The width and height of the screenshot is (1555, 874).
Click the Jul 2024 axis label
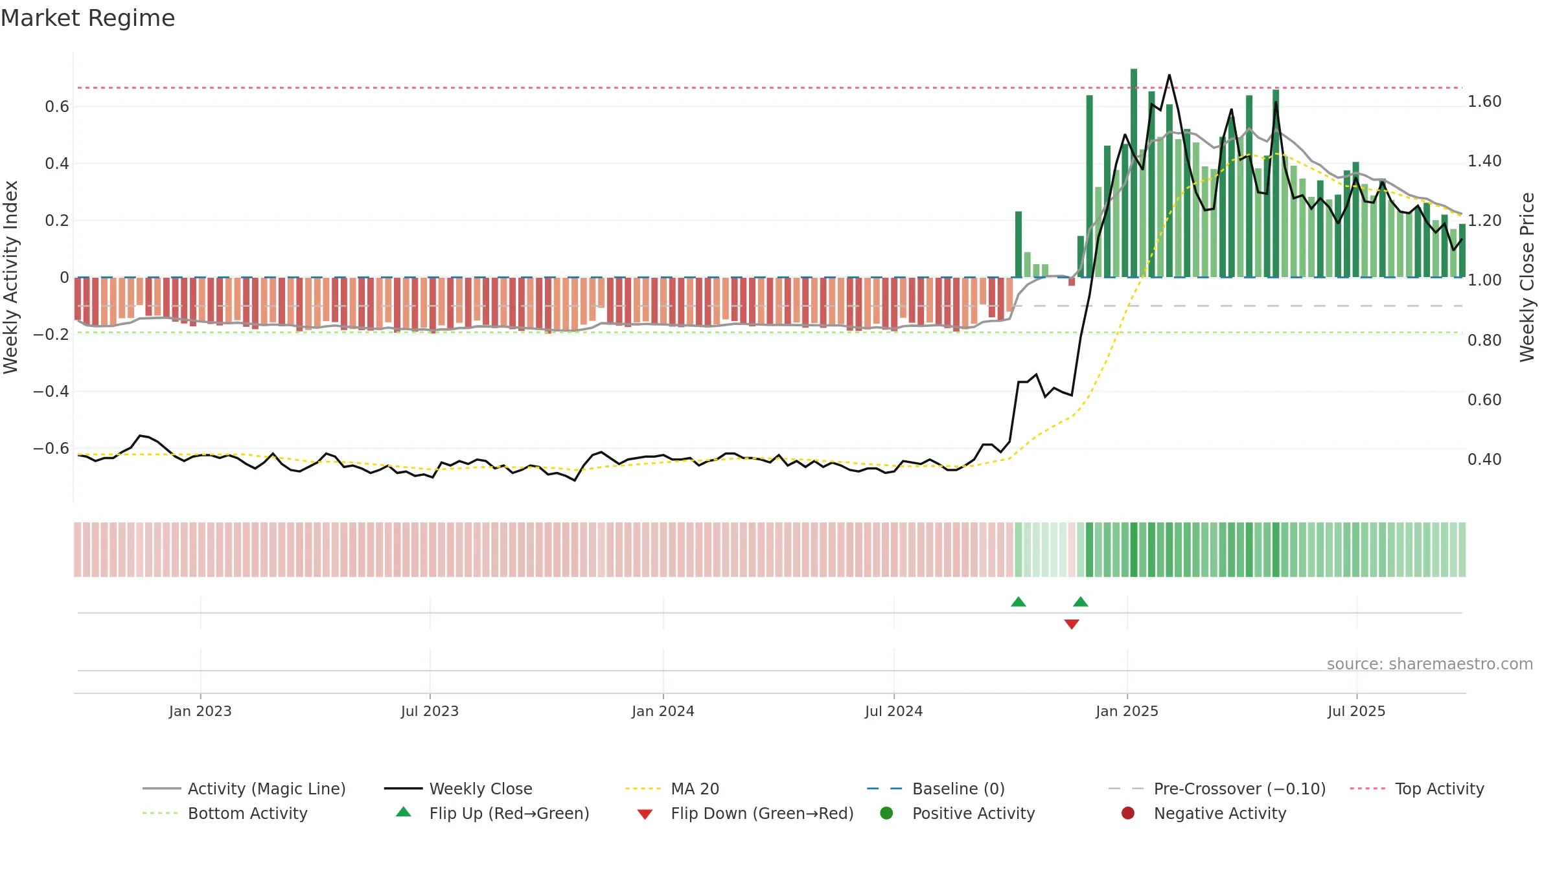[x=893, y=711]
